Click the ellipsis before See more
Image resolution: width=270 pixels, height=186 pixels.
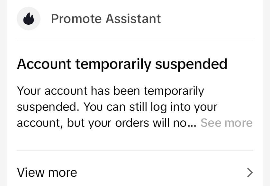tap(192, 124)
